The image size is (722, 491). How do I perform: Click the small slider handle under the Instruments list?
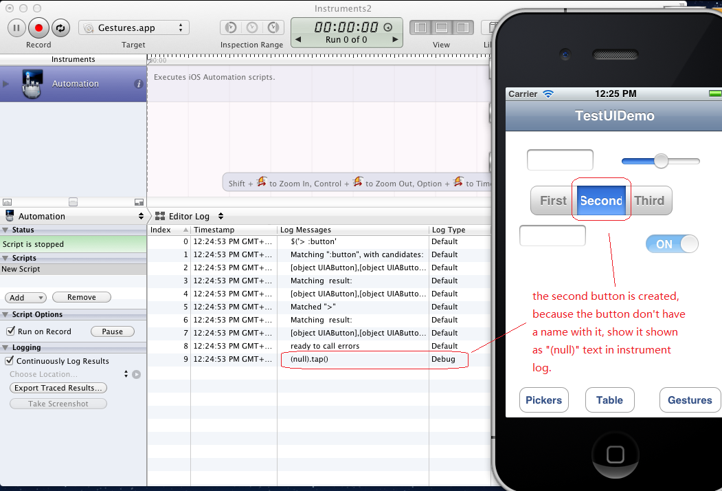pos(74,202)
